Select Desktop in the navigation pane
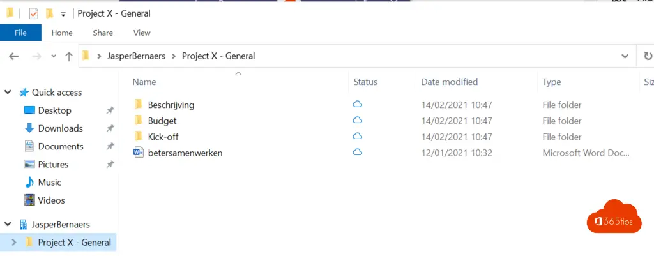The width and height of the screenshot is (654, 256). click(54, 110)
